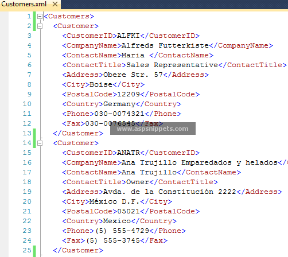Click the Boise city value
The height and width of the screenshot is (257, 288).
pyautogui.click(x=101, y=84)
